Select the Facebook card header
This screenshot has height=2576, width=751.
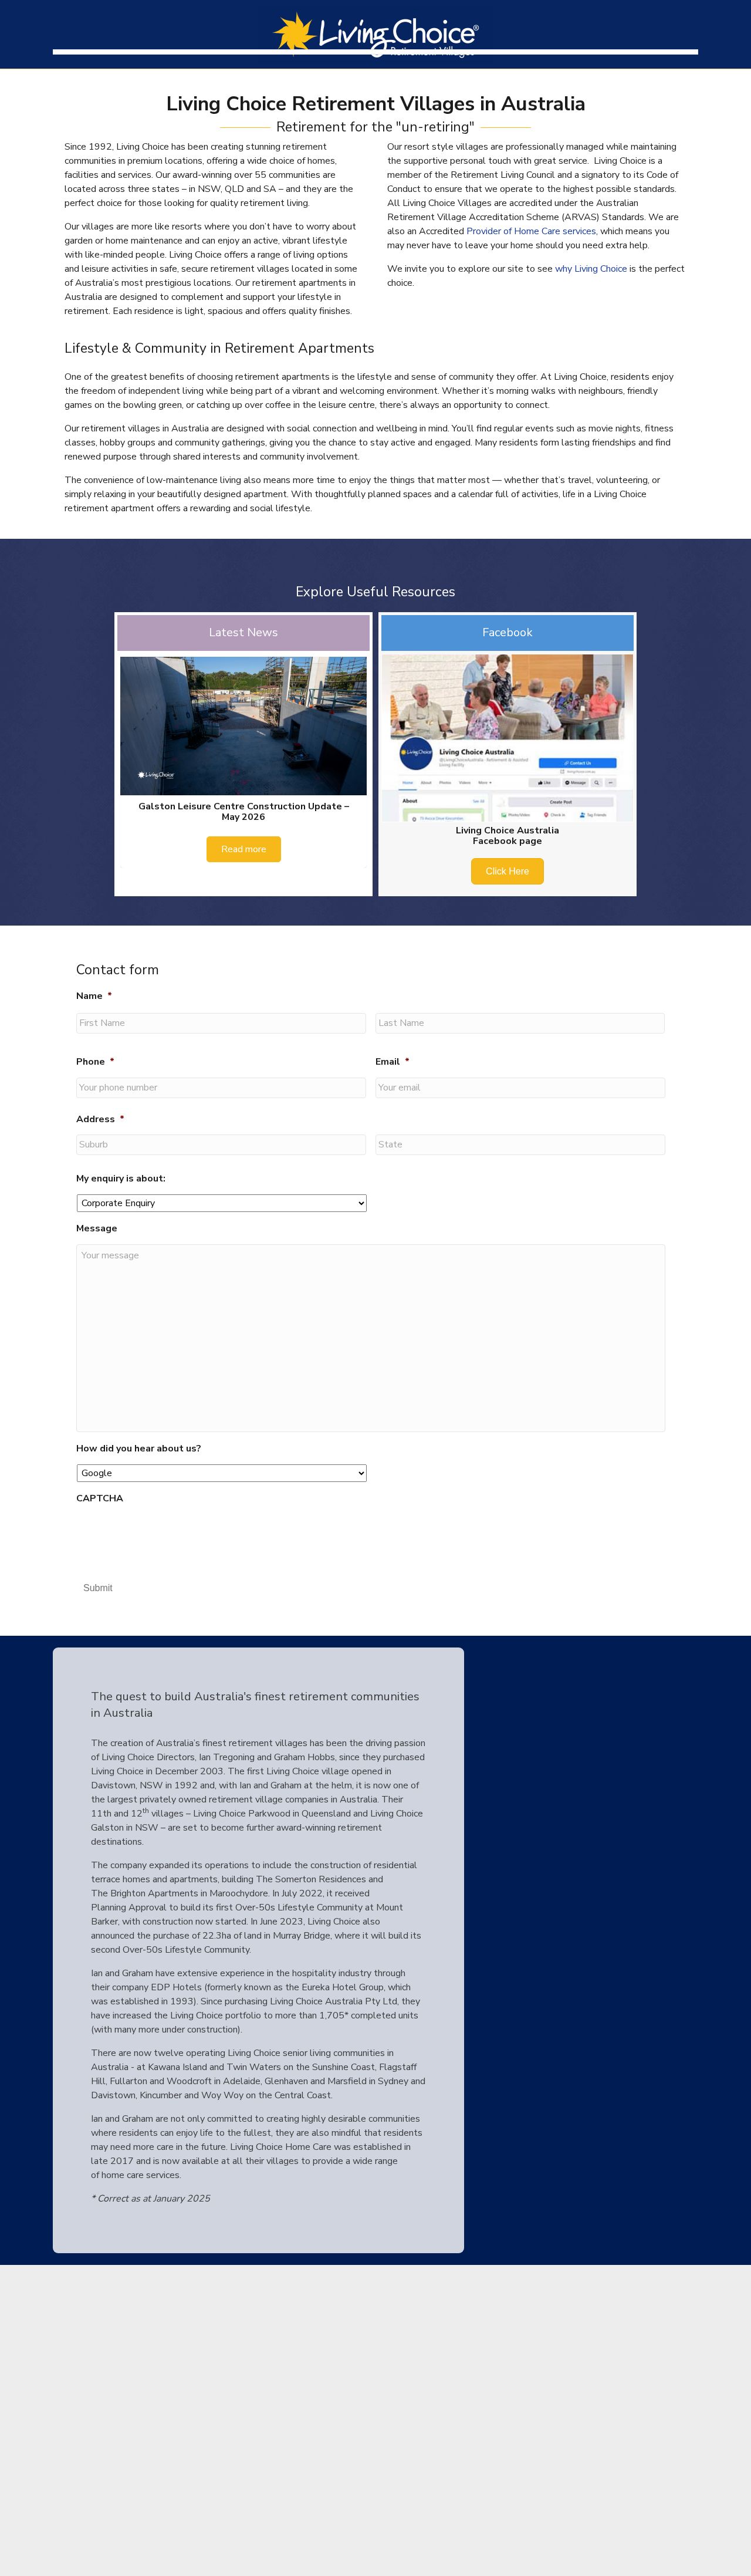click(x=507, y=633)
